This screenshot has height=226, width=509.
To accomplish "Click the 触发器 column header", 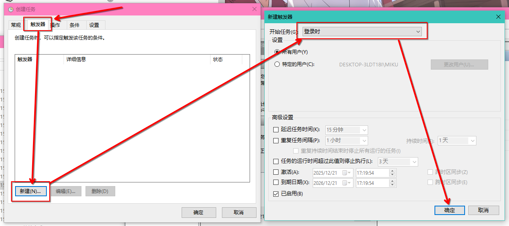I will coord(39,59).
